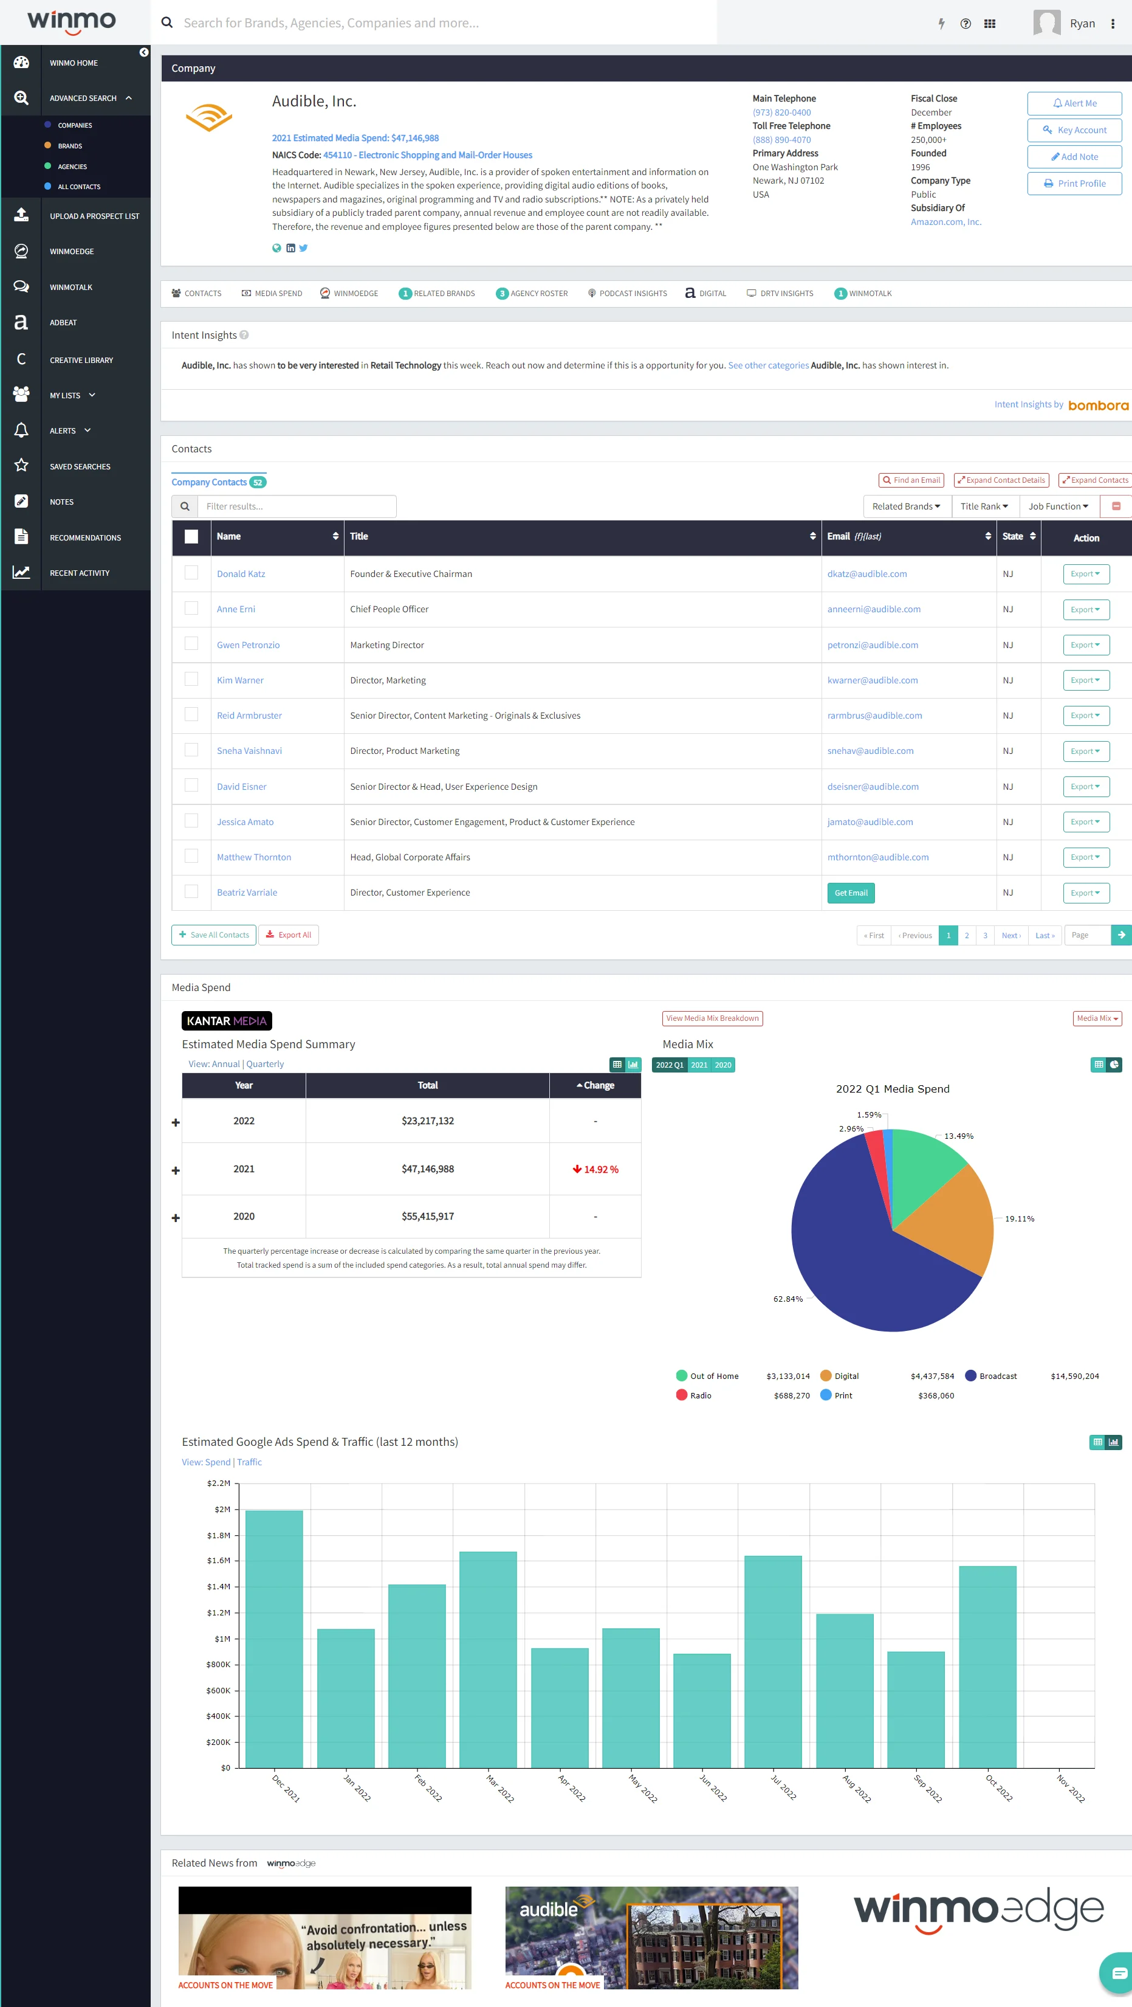The height and width of the screenshot is (2007, 1132).
Task: Select the 2021 Media Mix tab
Action: click(699, 1065)
